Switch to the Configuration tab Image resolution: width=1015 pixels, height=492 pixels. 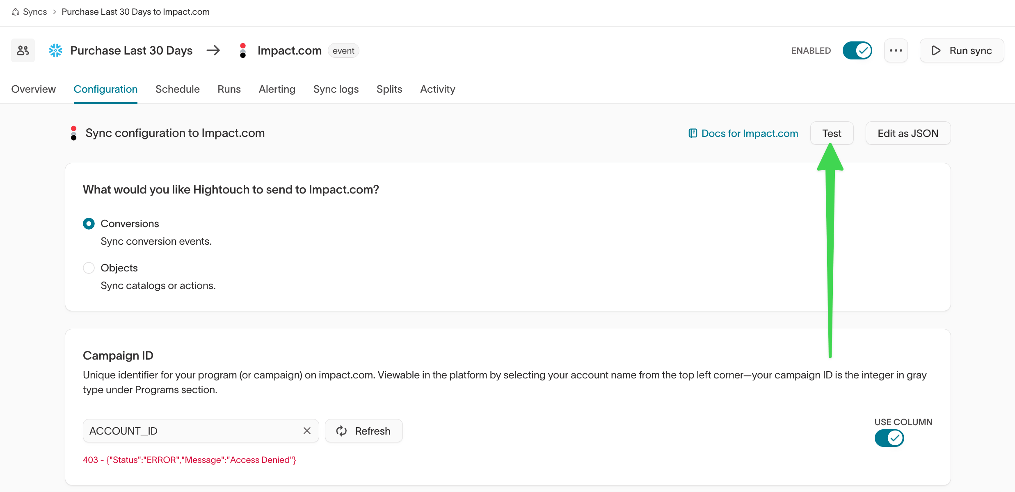105,89
